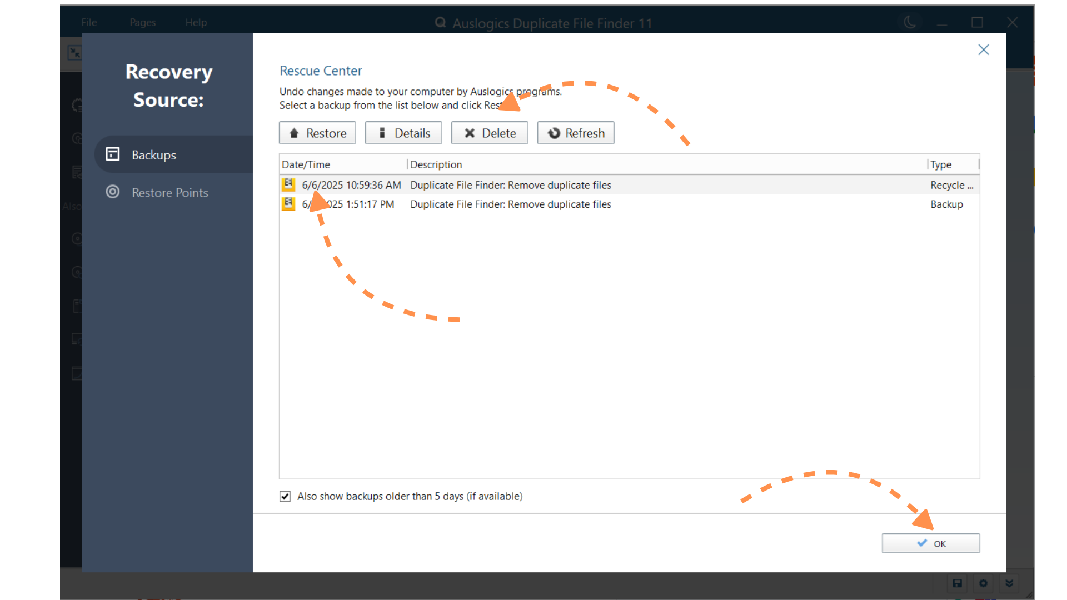1067x600 pixels.
Task: Switch to Restore Points source
Action: click(x=169, y=193)
